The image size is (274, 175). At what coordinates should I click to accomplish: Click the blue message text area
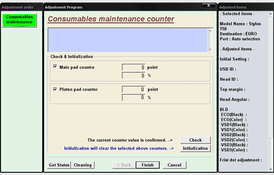(128, 40)
